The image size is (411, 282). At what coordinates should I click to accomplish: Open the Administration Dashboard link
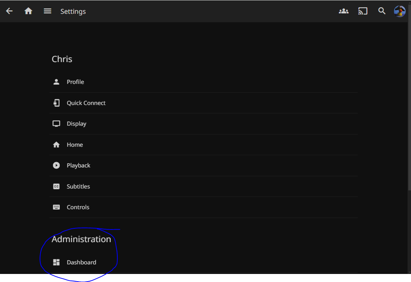(81, 262)
